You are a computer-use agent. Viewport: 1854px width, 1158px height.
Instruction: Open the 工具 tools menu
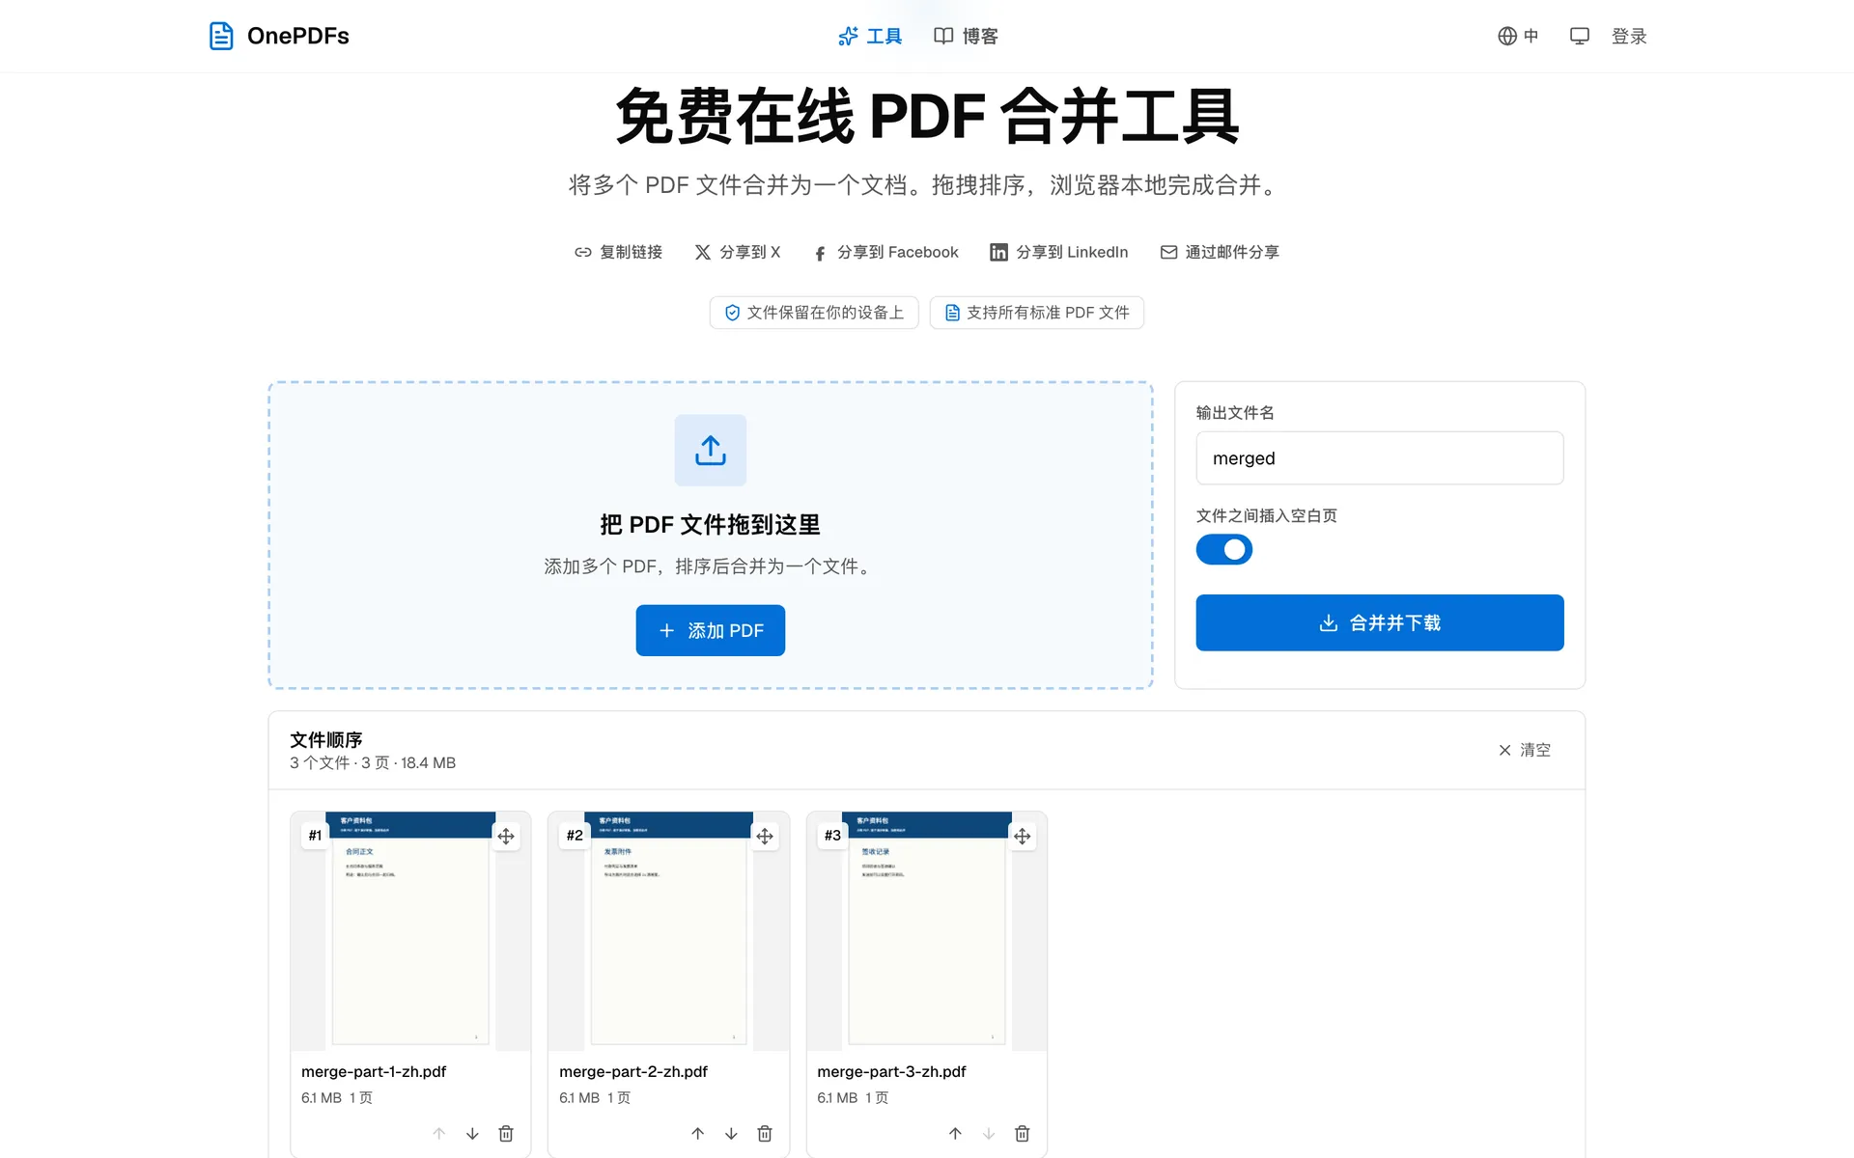coord(870,36)
